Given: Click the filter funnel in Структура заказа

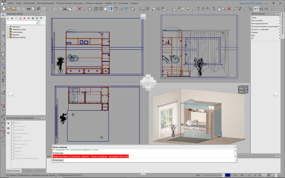Looking at the screenshot, I should point(41,18).
